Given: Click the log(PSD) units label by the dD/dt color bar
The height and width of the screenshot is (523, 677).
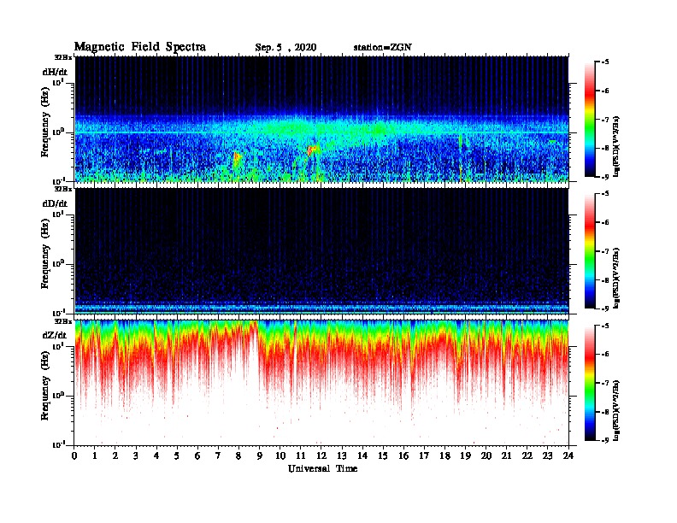Looking at the screenshot, I should click(616, 279).
